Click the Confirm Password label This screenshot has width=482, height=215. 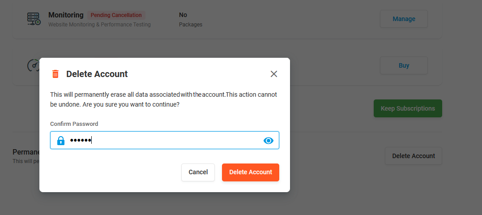74,124
